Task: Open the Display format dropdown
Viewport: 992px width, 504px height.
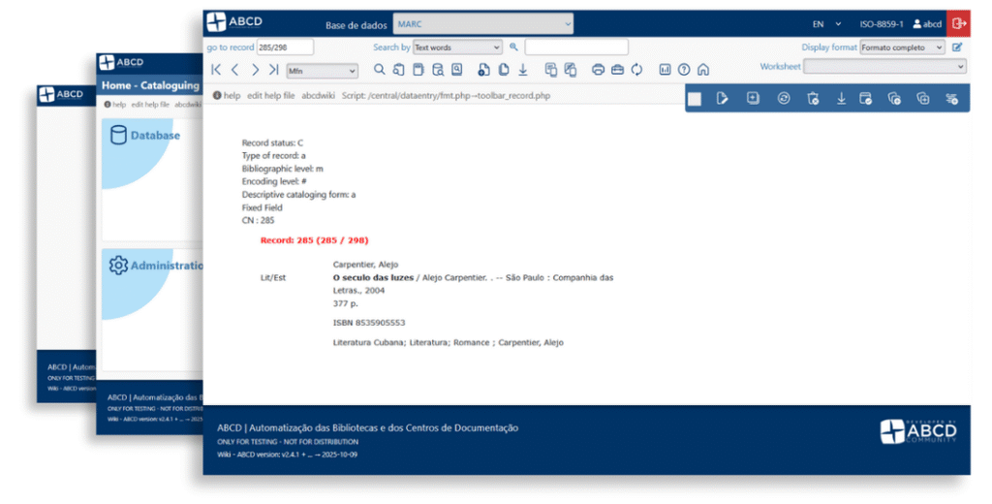Action: 903,47
